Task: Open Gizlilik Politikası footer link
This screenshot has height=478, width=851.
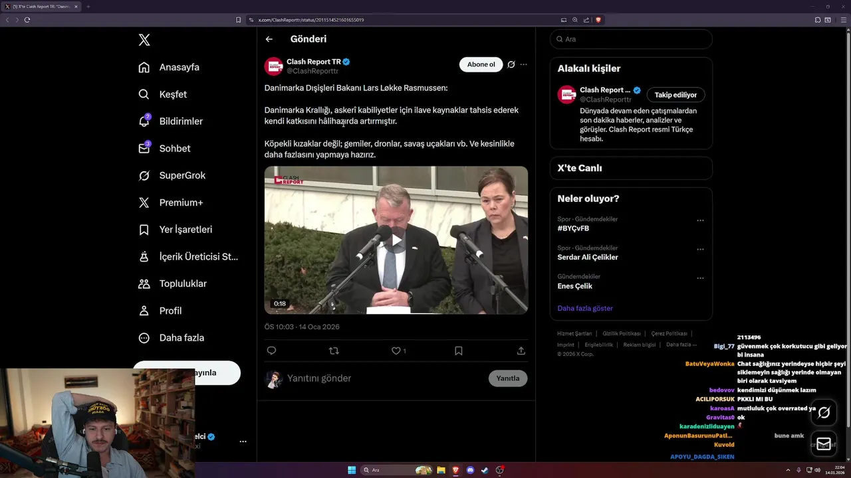Action: [x=622, y=333]
